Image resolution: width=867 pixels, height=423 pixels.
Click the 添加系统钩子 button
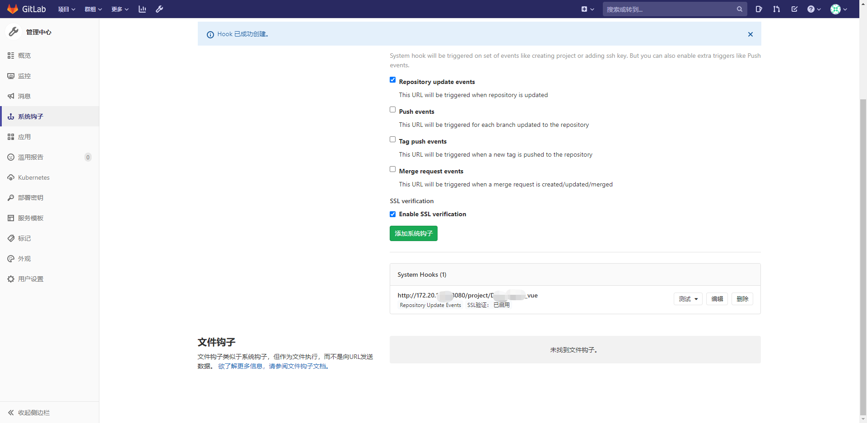coord(413,233)
